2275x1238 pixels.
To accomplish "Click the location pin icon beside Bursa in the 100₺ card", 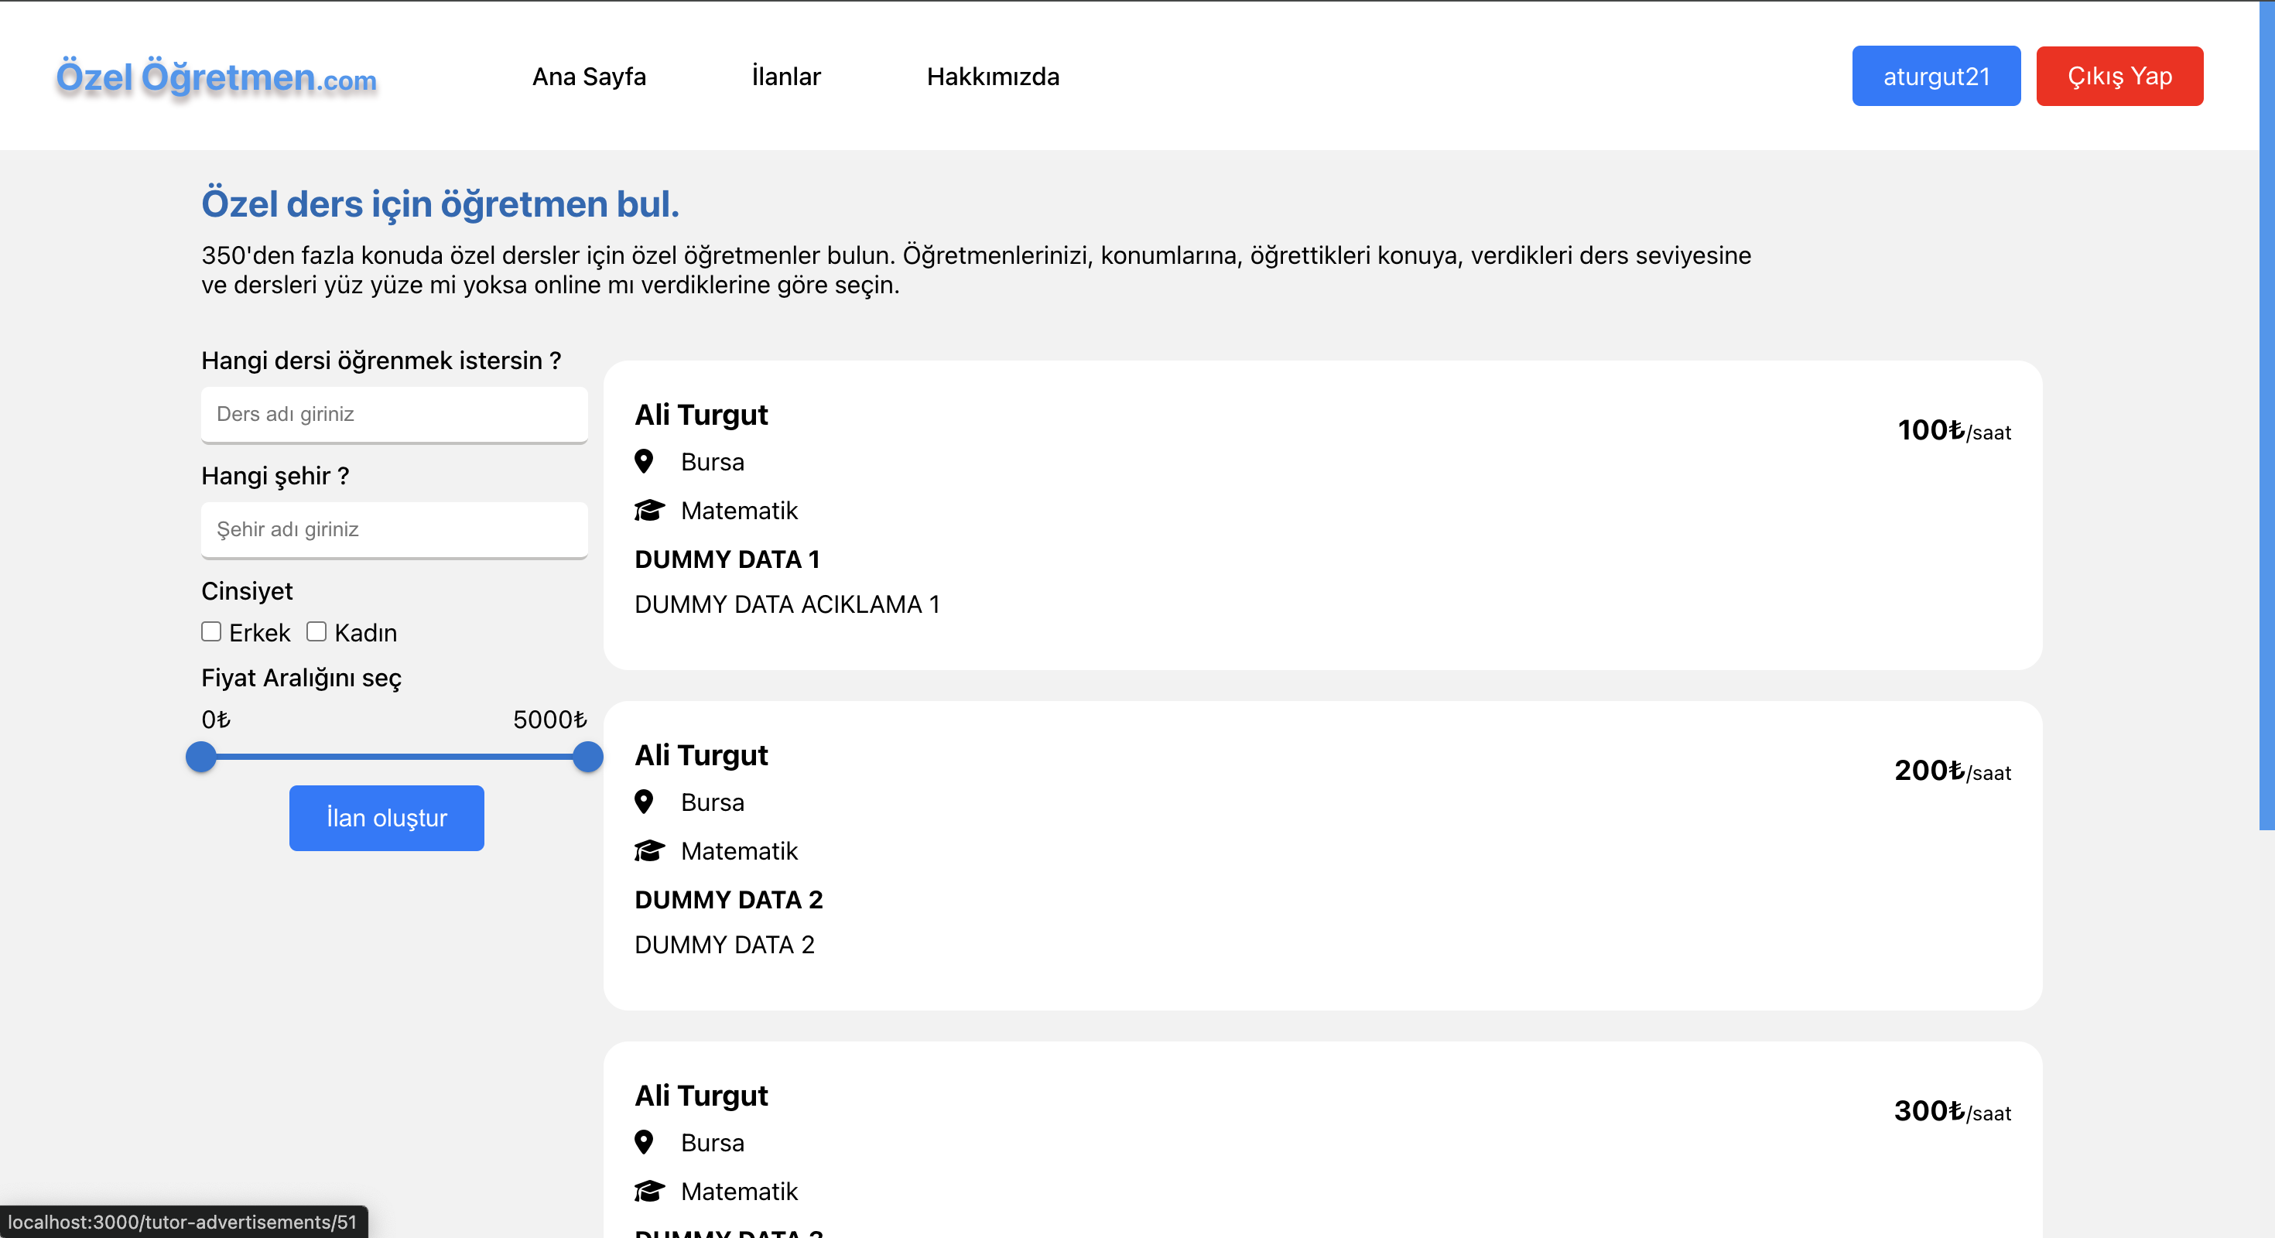I will pos(644,461).
